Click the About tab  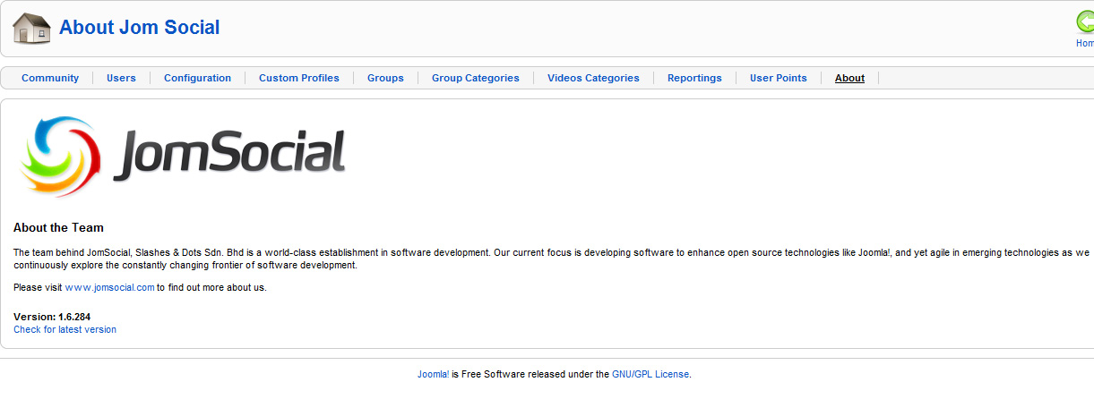pos(849,78)
